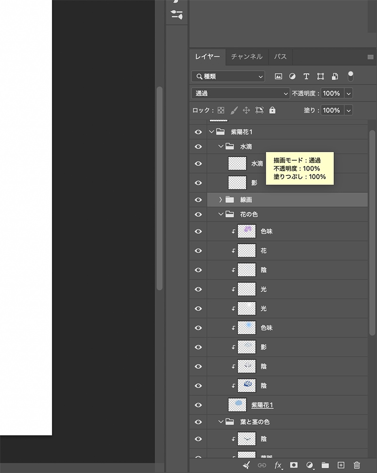Hide the 色味 layer with blue thumbnail
The image size is (377, 473).
198,328
